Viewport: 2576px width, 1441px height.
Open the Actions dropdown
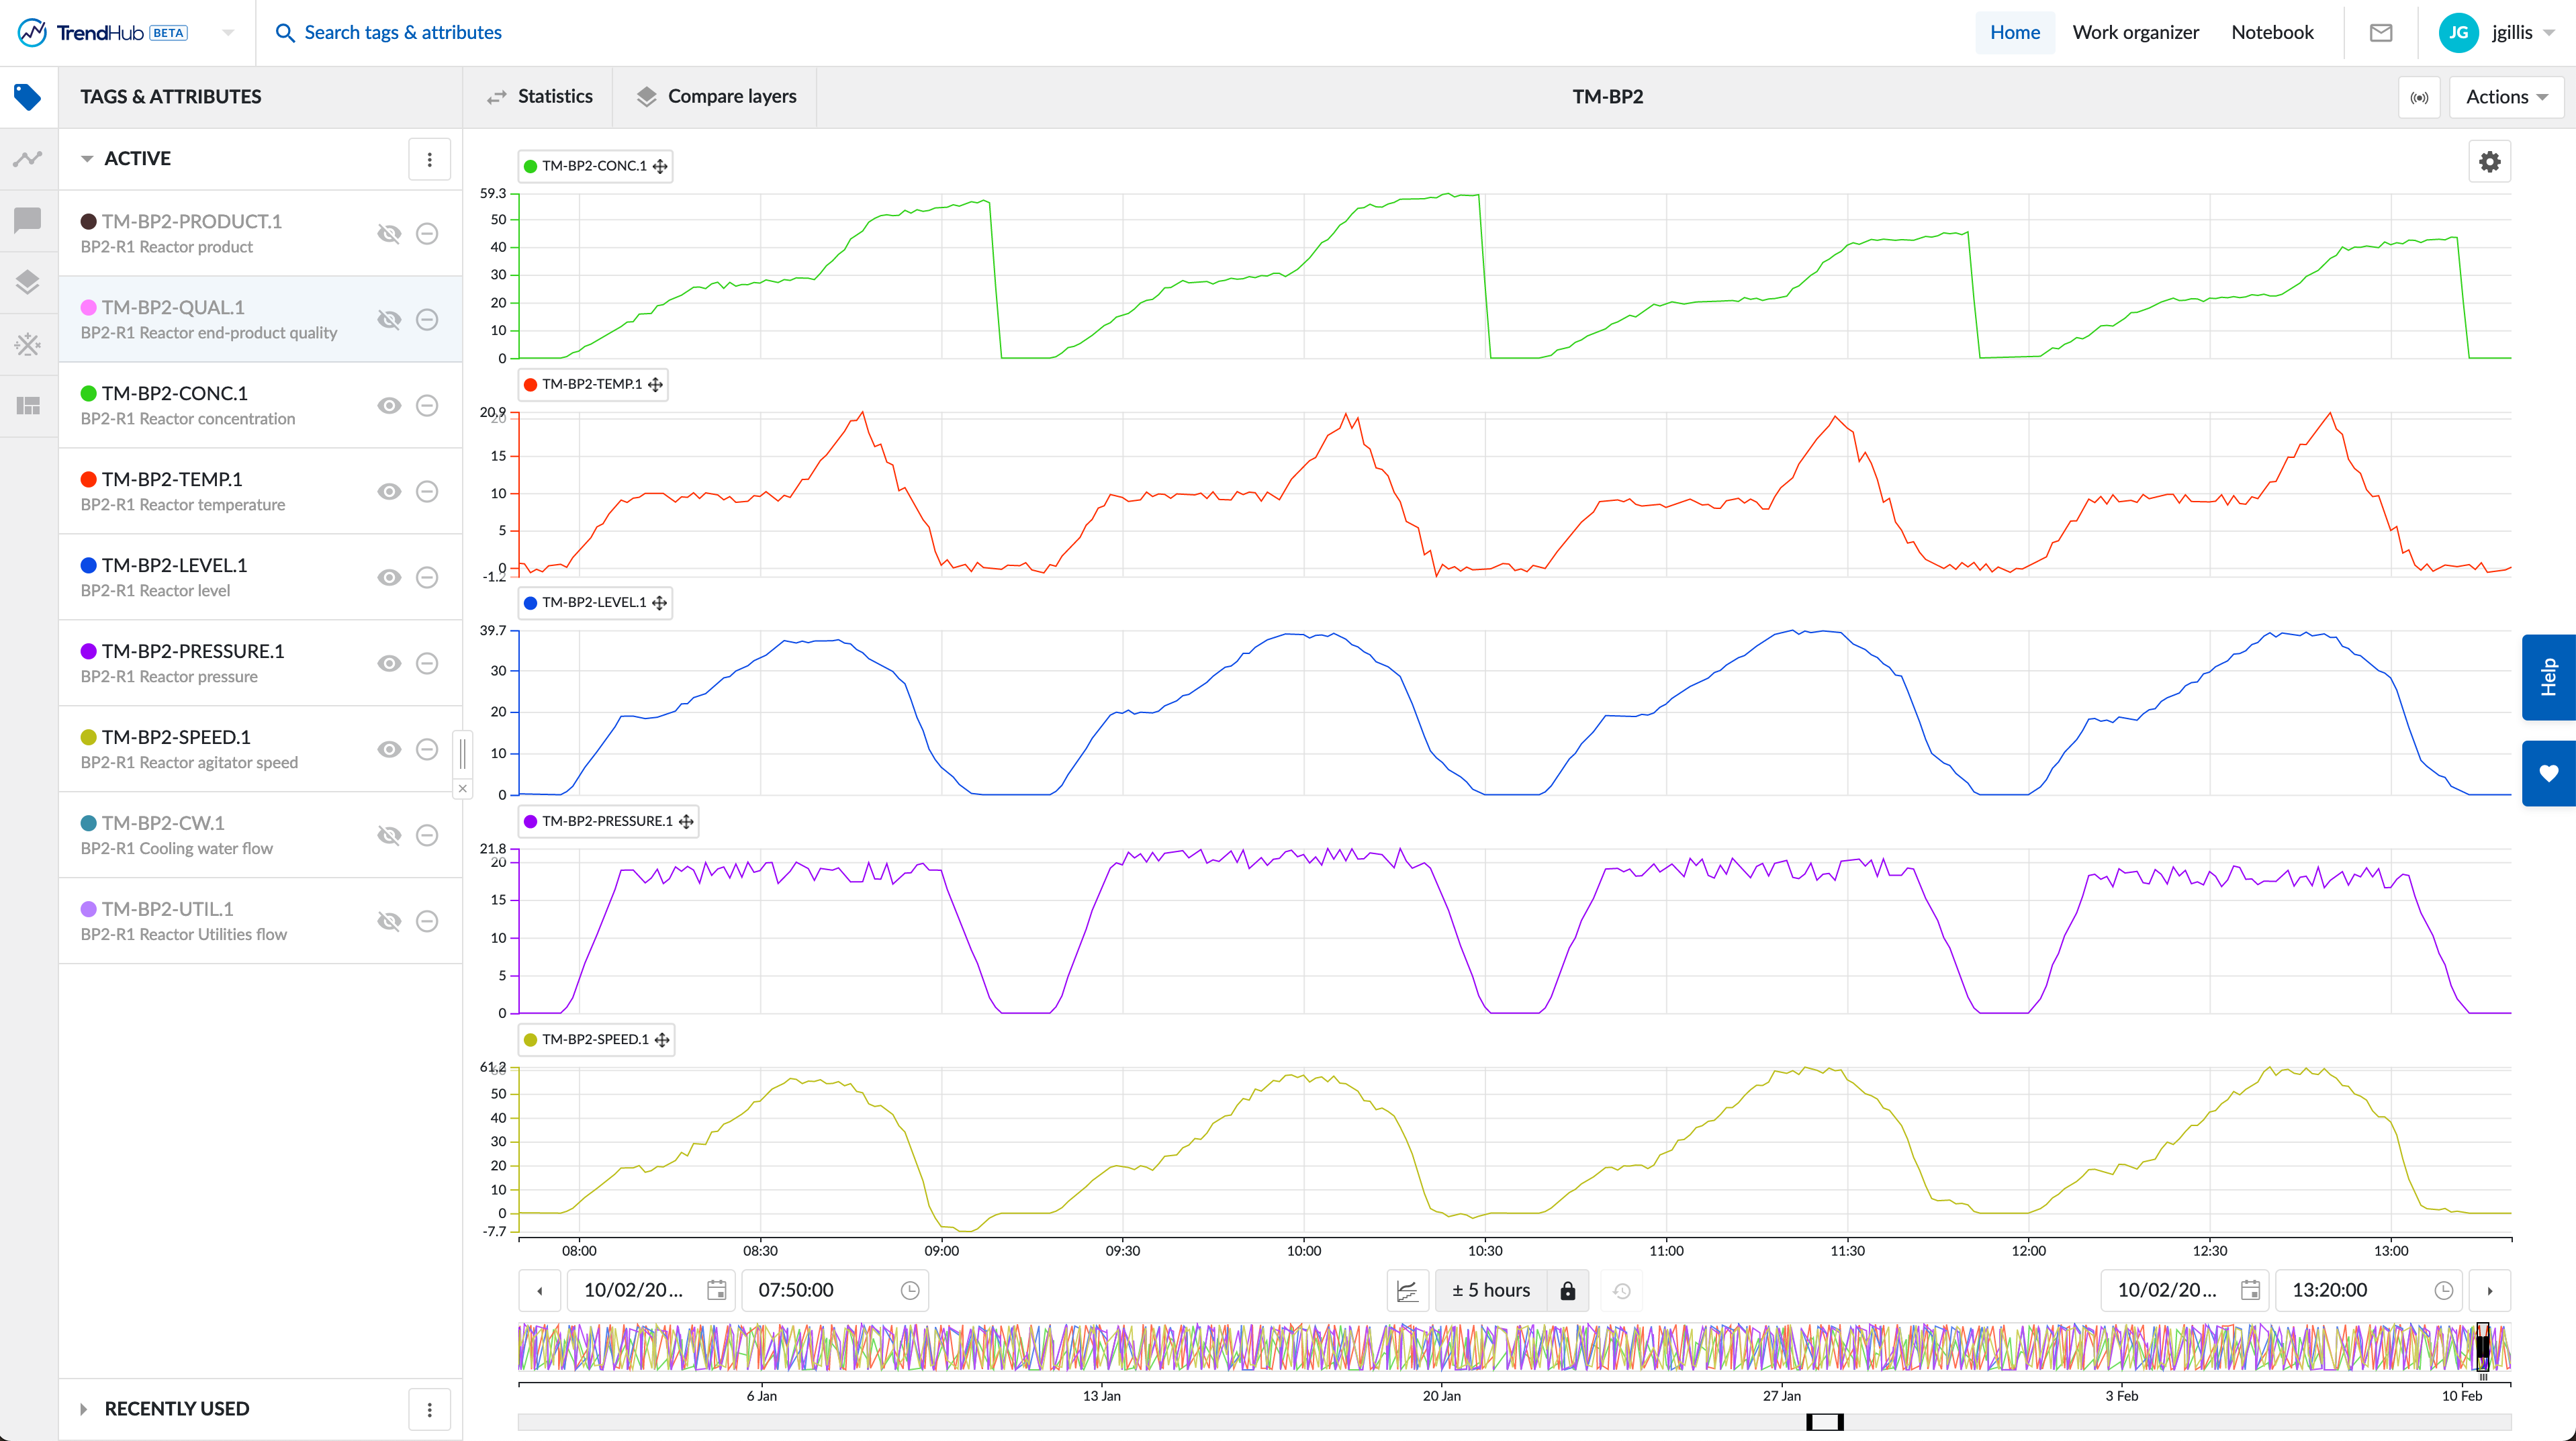pos(2506,97)
